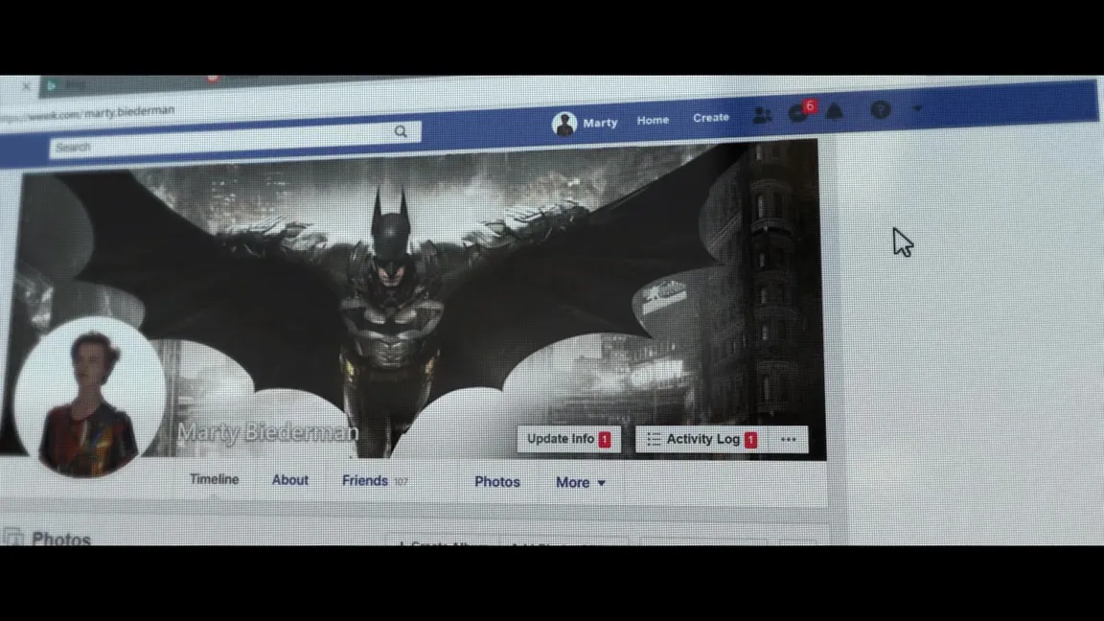
Task: Focus the Facebook search field
Action: point(220,141)
